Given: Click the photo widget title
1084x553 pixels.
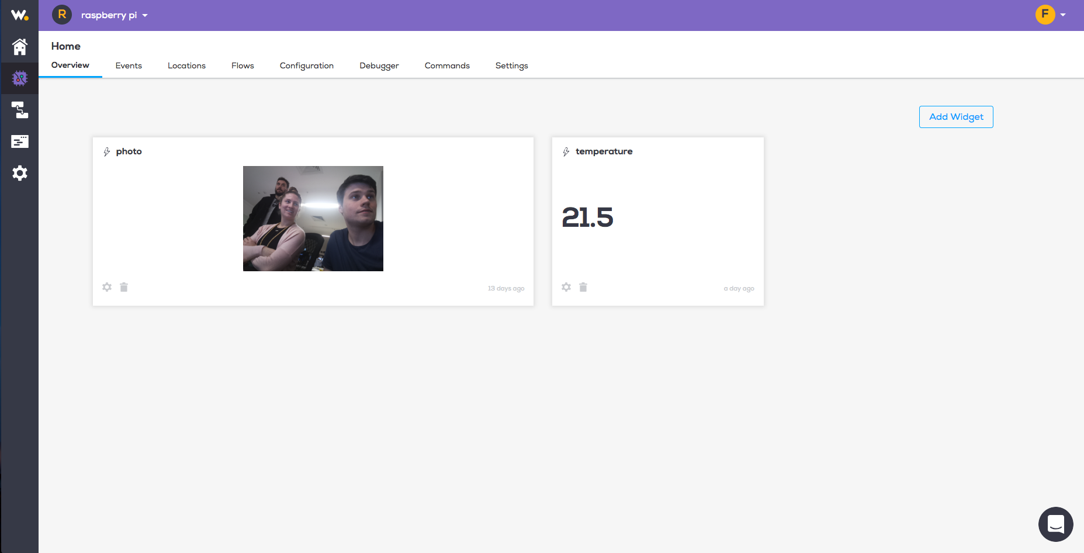Looking at the screenshot, I should pyautogui.click(x=129, y=151).
